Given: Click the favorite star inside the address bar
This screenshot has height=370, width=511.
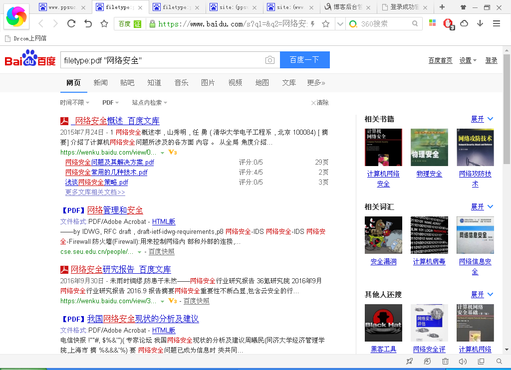Looking at the screenshot, I should (325, 24).
